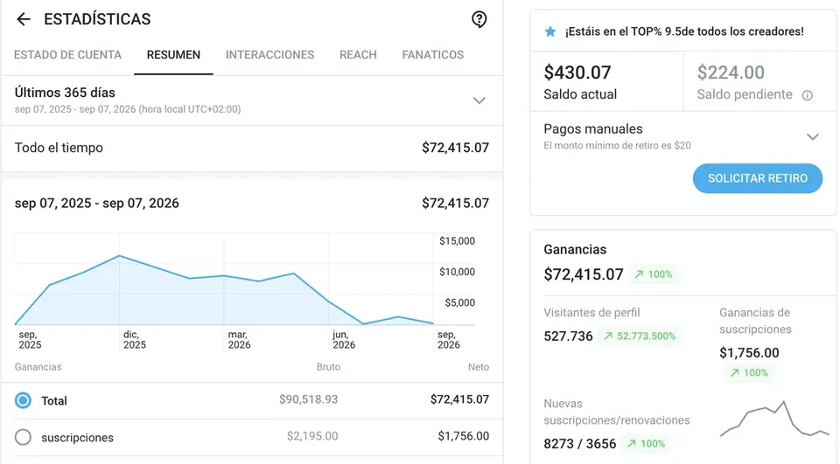The height and width of the screenshot is (464, 840).
Task: Click the 'Ganancias de suscripciones' label
Action: (755, 321)
